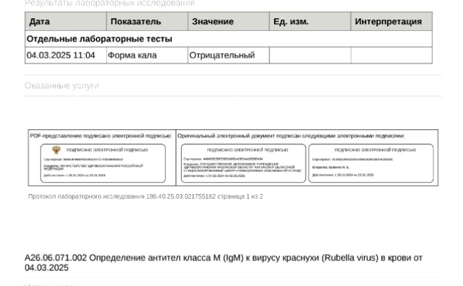
Task: Click the 'Показатель' column header
Action: [x=147, y=22]
